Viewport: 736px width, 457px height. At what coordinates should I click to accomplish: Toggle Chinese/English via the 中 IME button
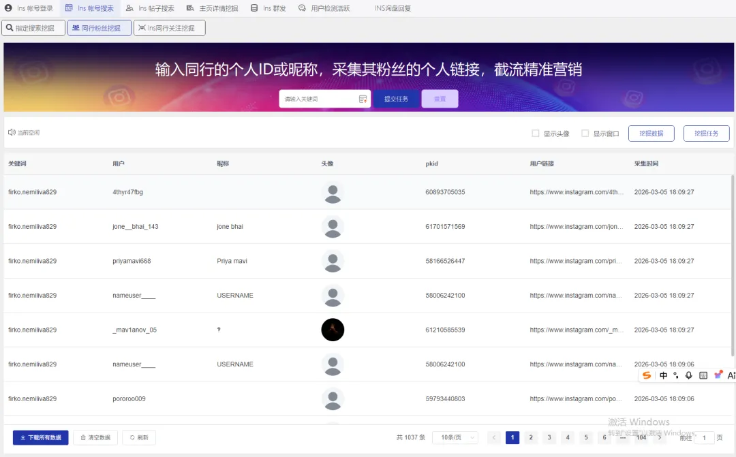coord(663,375)
